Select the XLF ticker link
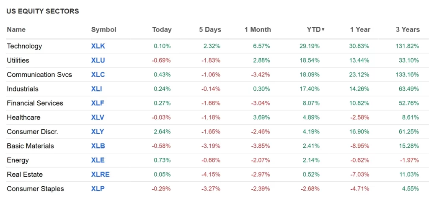The image size is (429, 201). pyautogui.click(x=98, y=103)
